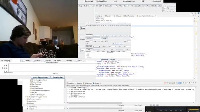Click the Bid column header

[x=106, y=6]
